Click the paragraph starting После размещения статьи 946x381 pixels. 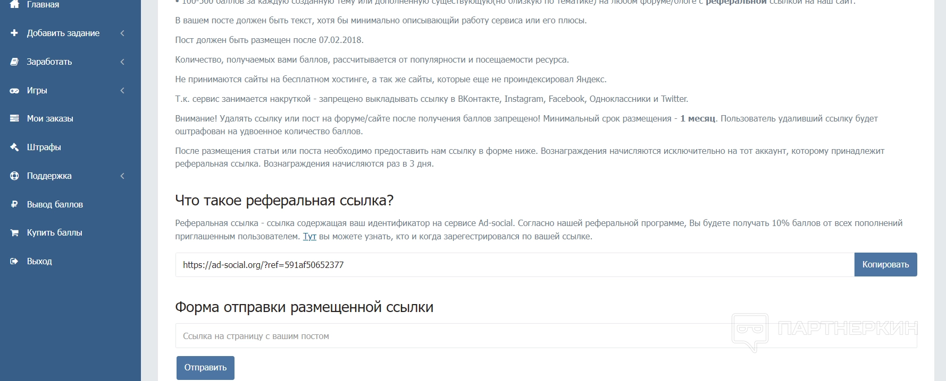click(530, 157)
